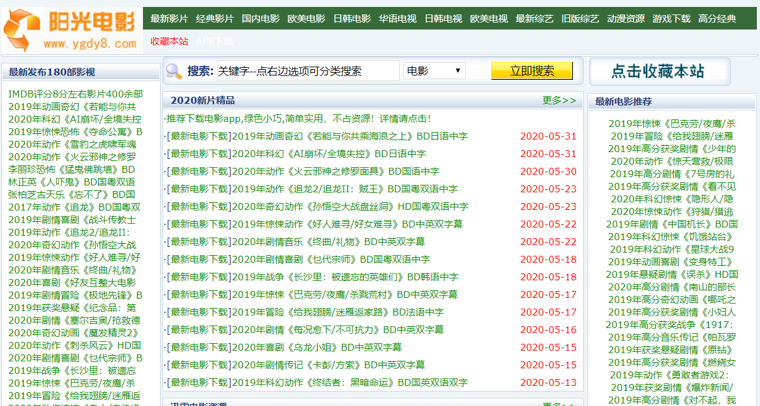Open 2019年剧情喜剧《战斗传教士 sidebar link
760x406 pixels.
72,219
